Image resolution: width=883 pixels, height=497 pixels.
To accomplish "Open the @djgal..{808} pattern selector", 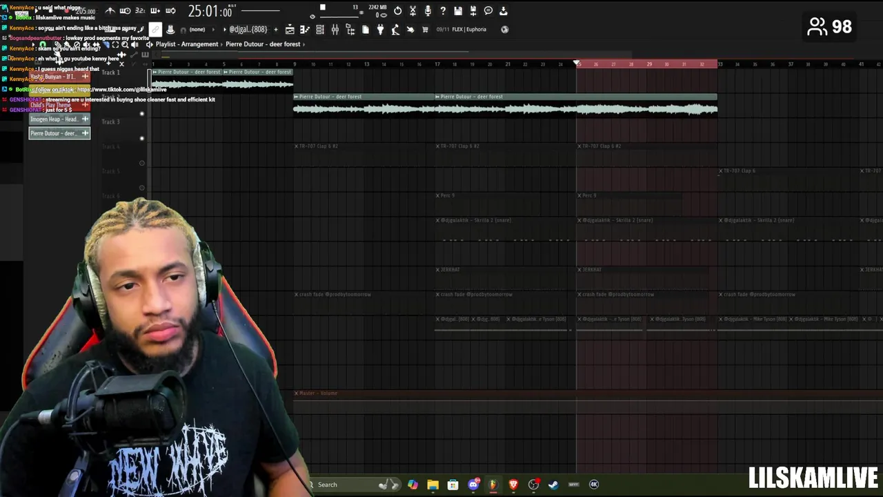I will click(248, 30).
